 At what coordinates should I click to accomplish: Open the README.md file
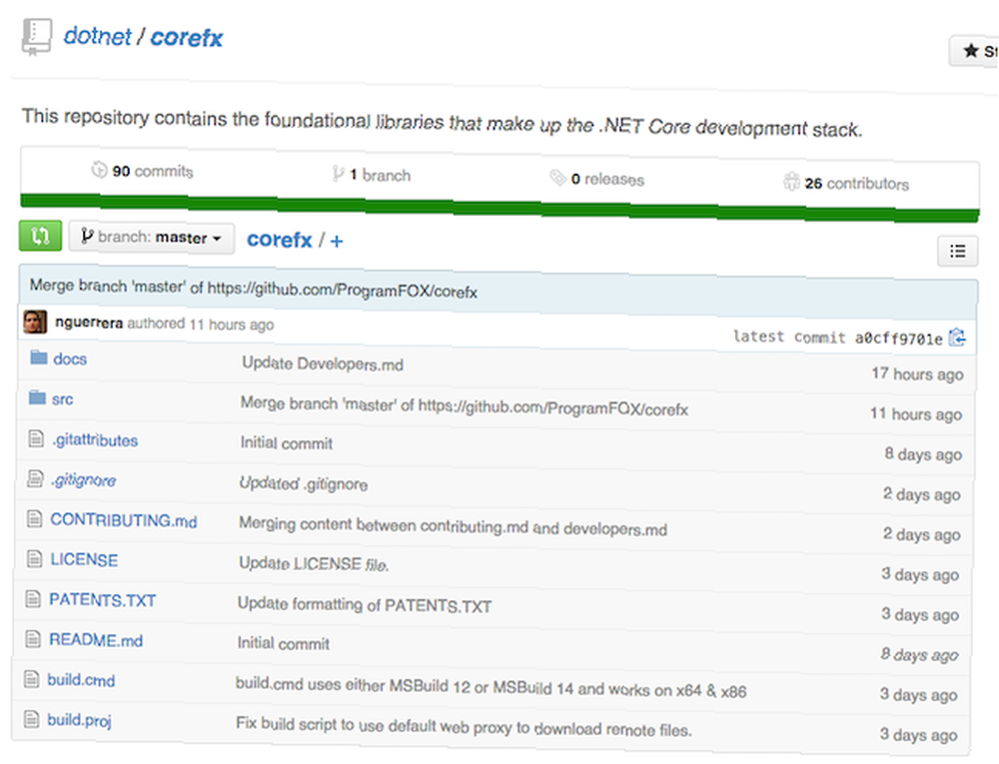tap(96, 640)
